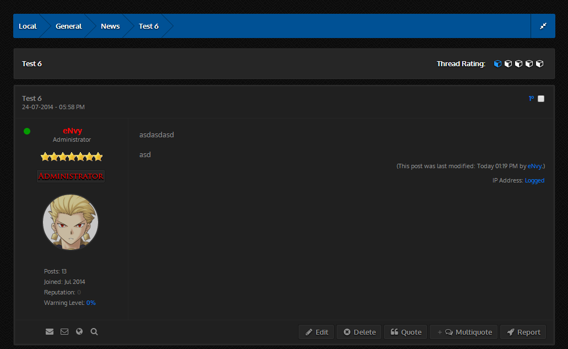
Task: Delete this post
Action: [359, 332]
